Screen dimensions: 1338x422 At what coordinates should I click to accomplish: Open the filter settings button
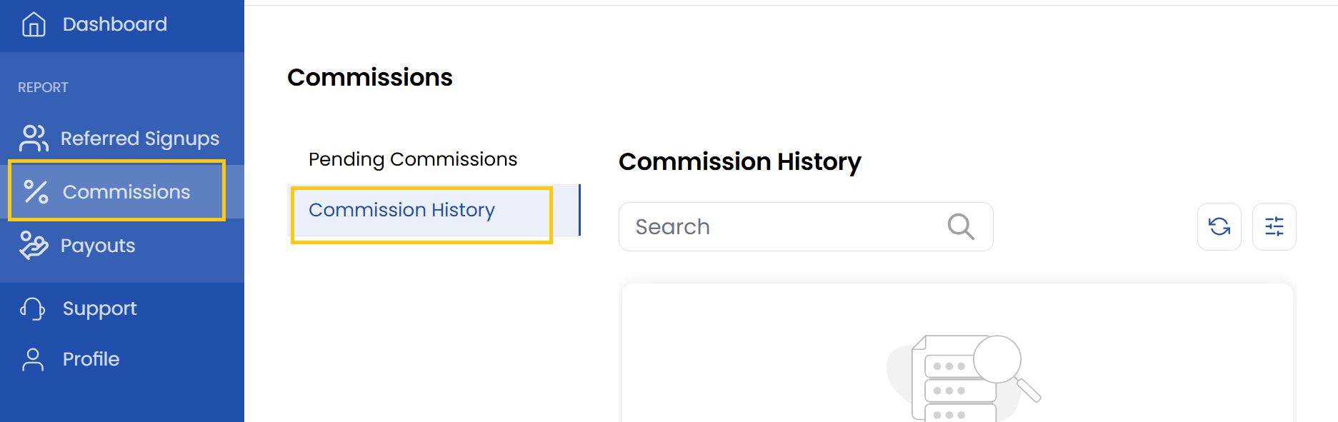coord(1274,227)
